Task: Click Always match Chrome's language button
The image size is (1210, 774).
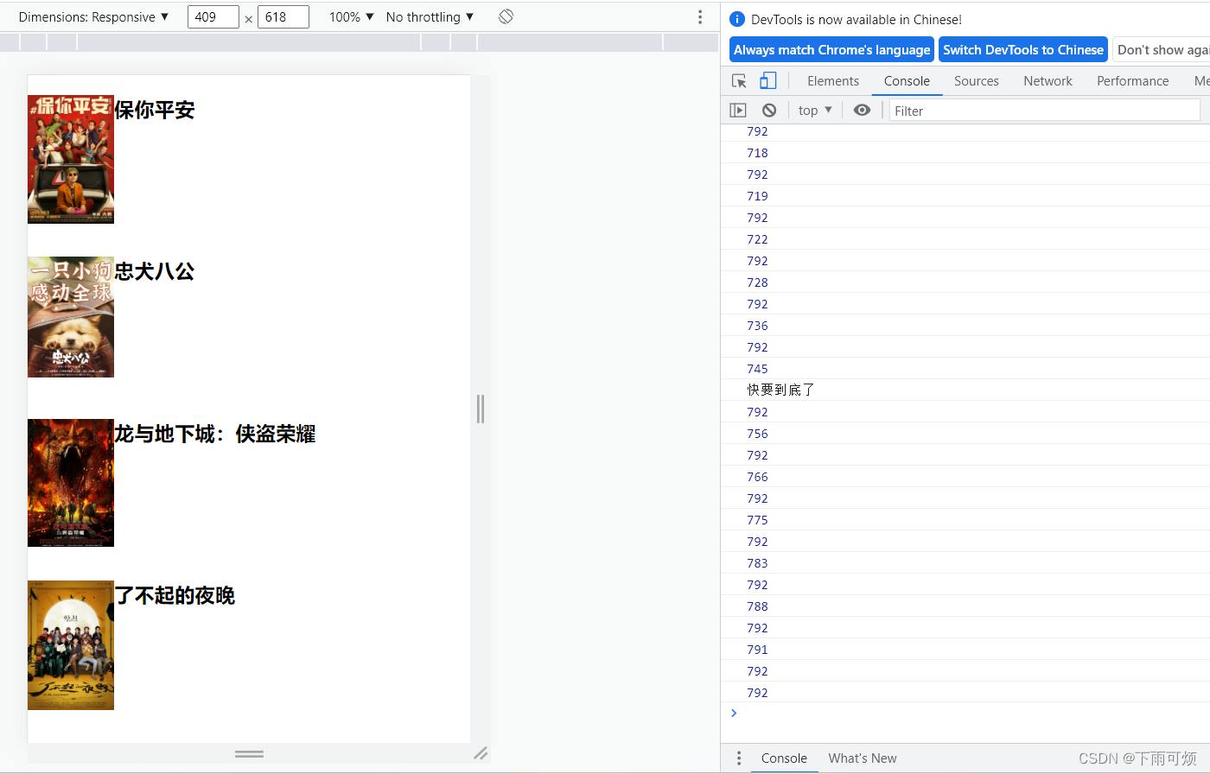Action: (x=831, y=50)
